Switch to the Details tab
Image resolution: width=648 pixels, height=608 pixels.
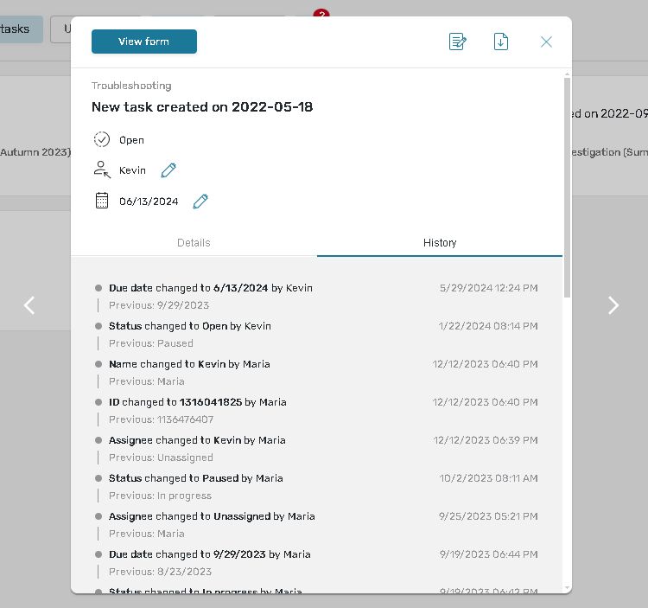[194, 243]
